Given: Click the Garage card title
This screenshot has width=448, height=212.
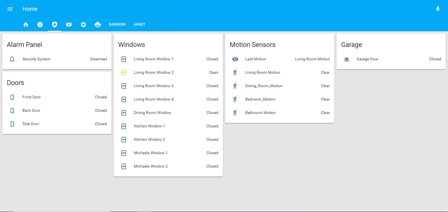Looking at the screenshot, I should pyautogui.click(x=351, y=45).
